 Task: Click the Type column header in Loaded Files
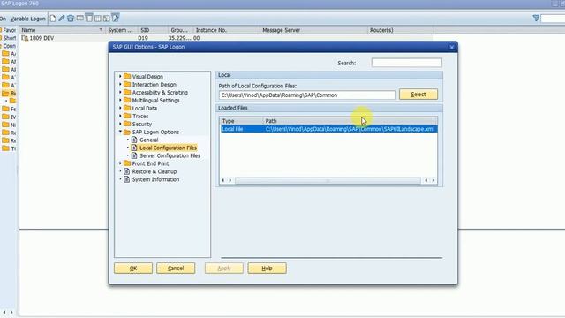coord(241,121)
